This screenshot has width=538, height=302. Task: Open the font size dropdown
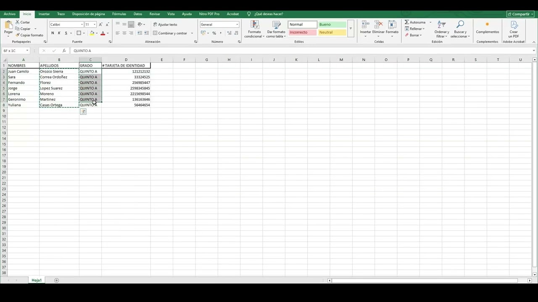95,24
